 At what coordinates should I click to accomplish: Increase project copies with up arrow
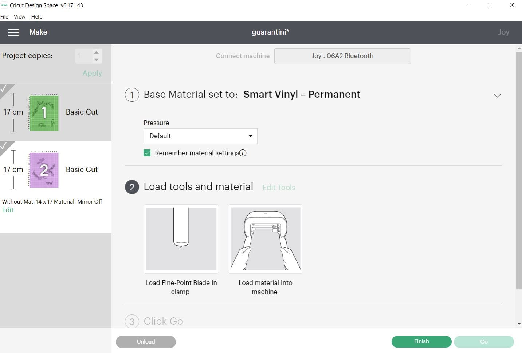click(x=96, y=52)
